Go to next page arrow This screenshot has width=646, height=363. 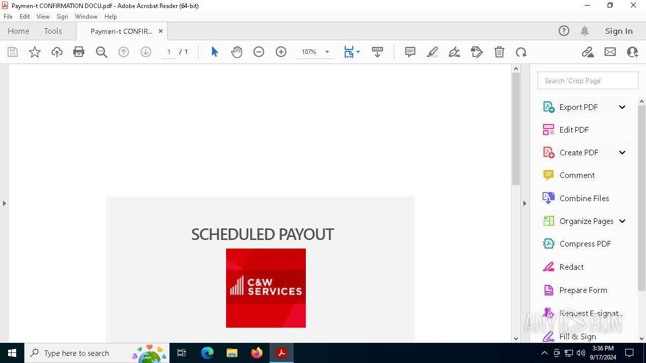pyautogui.click(x=146, y=52)
